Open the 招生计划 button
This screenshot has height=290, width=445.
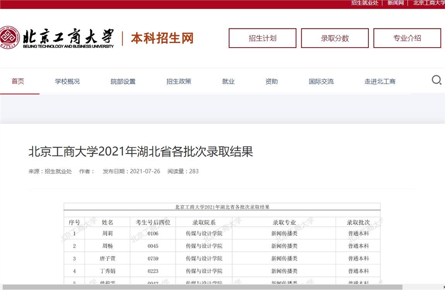pos(263,38)
